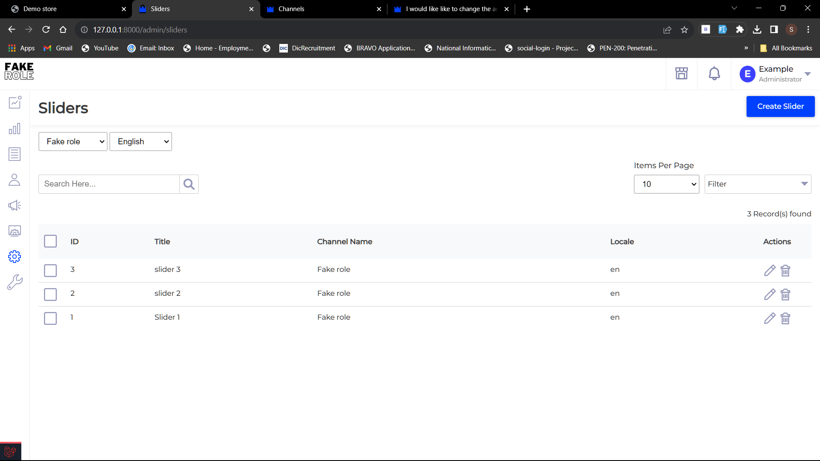Sort by ID column header
The image size is (820, 461).
pyautogui.click(x=74, y=242)
